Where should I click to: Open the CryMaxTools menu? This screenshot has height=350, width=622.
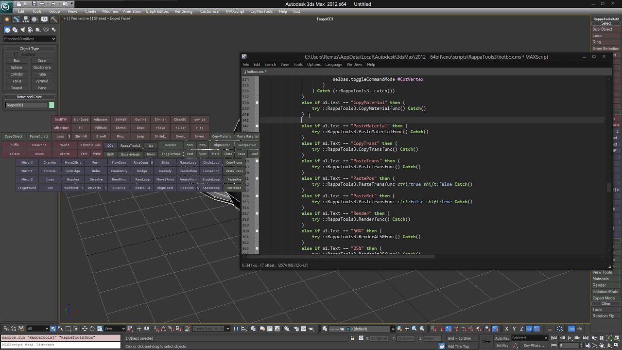261,11
